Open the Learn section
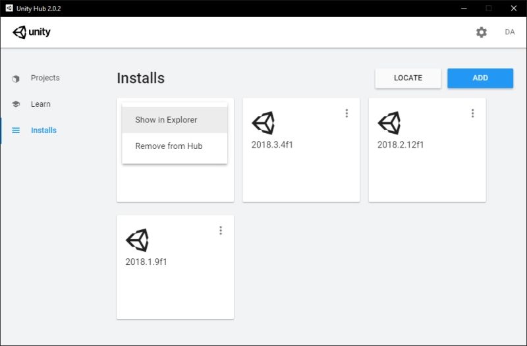Image resolution: width=527 pixels, height=346 pixels. (x=41, y=104)
